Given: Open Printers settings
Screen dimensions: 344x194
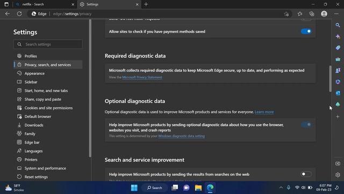Looking at the screenshot, I should point(48,160).
